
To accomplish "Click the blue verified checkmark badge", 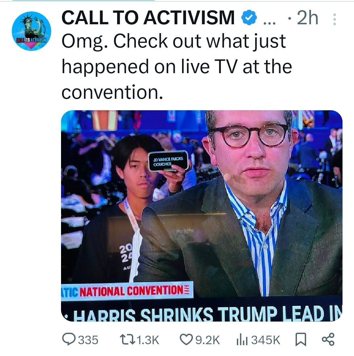I will click(x=249, y=17).
